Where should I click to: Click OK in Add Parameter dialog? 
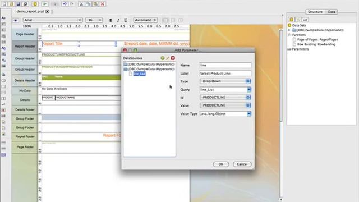coord(220,164)
